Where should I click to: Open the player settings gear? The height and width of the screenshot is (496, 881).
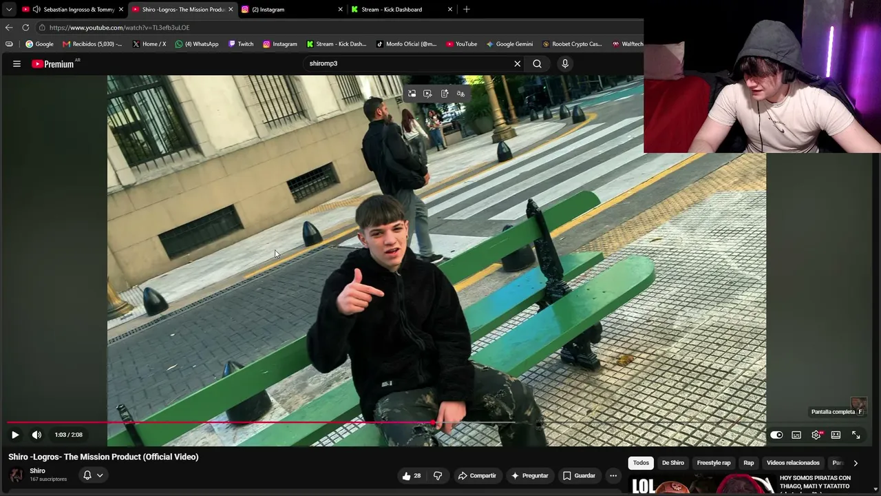tap(816, 435)
